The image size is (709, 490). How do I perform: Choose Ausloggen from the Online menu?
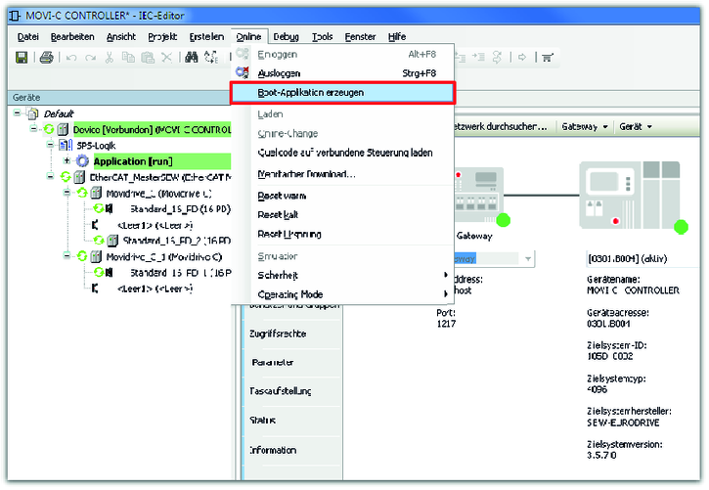point(279,73)
